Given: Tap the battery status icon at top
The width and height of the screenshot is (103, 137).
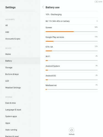Looking at the screenshot, I should pos(96,2).
